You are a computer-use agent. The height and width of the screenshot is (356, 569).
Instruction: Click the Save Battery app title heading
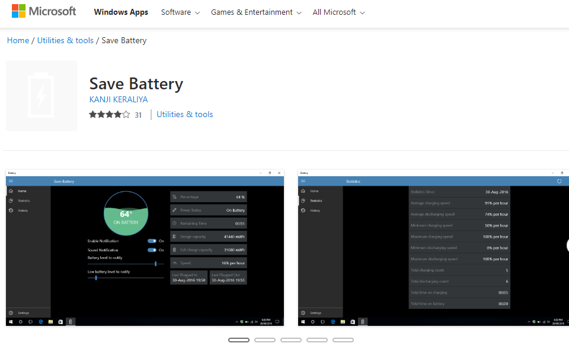click(136, 83)
